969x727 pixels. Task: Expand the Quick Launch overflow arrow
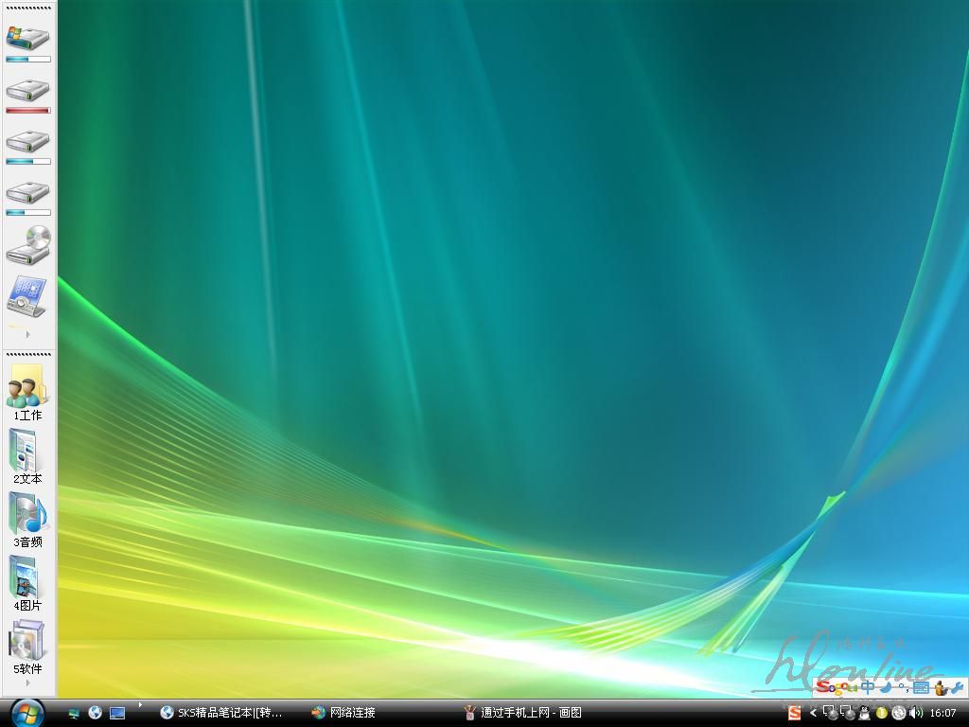(141, 705)
